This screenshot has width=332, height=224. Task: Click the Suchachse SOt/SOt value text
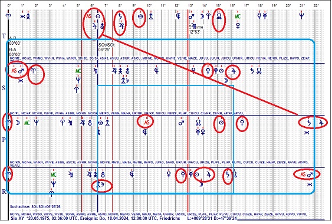[35, 206]
